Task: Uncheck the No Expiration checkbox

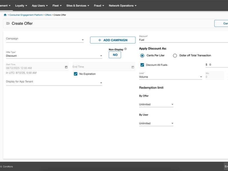Action: coord(76,74)
